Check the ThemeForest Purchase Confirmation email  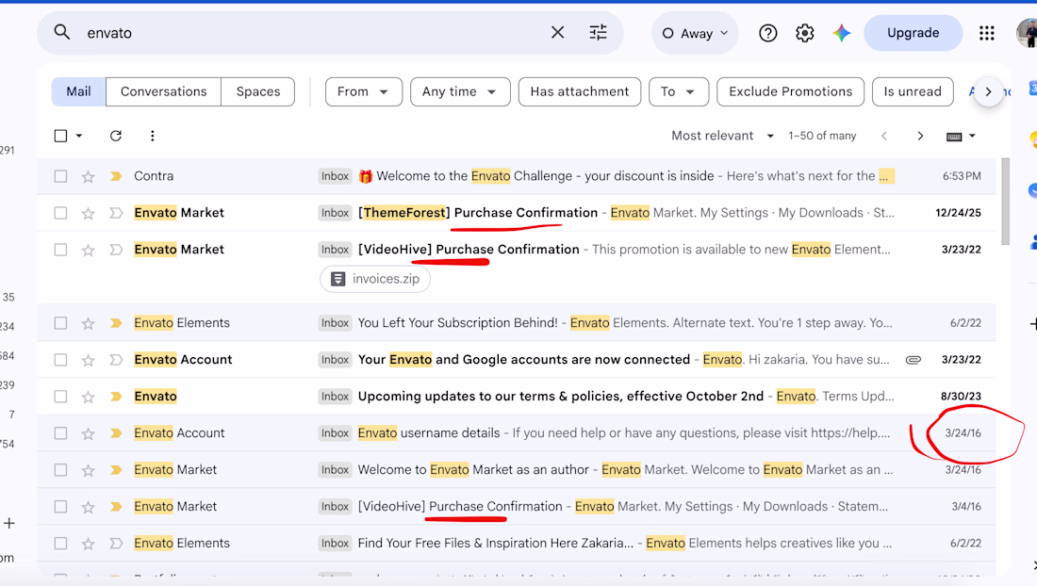(60, 213)
